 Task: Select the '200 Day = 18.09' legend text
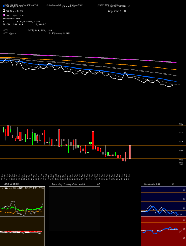click(15, 16)
